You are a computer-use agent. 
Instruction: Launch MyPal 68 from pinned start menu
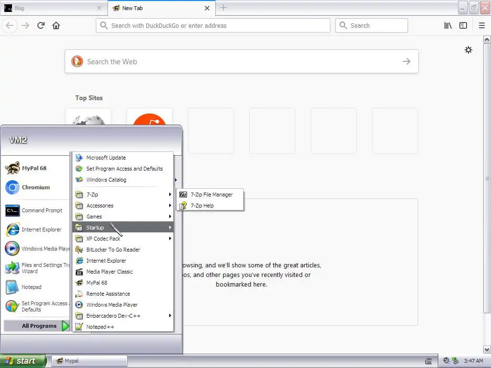35,168
